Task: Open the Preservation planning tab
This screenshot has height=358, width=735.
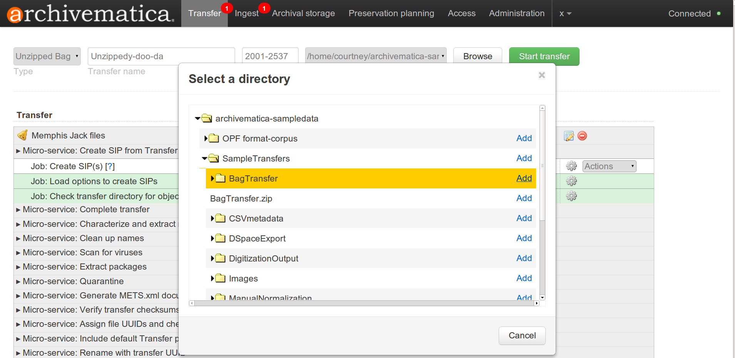Action: pos(391,13)
